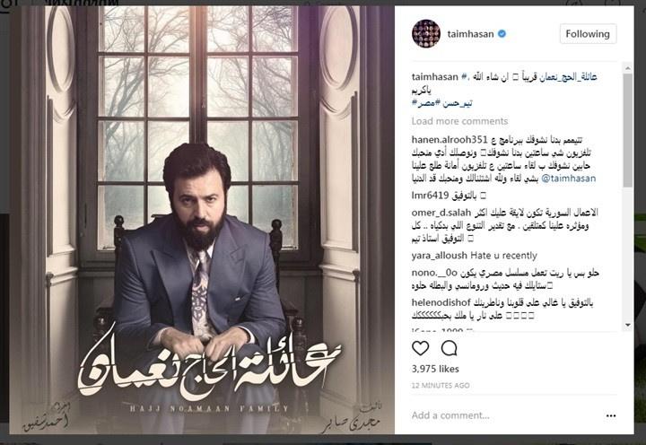Expand Load more comments

(x=459, y=121)
